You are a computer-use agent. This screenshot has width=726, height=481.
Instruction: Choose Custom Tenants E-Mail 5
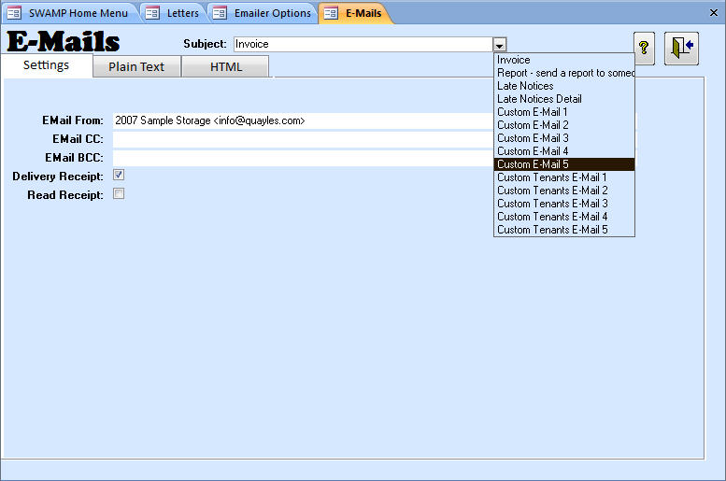point(564,229)
